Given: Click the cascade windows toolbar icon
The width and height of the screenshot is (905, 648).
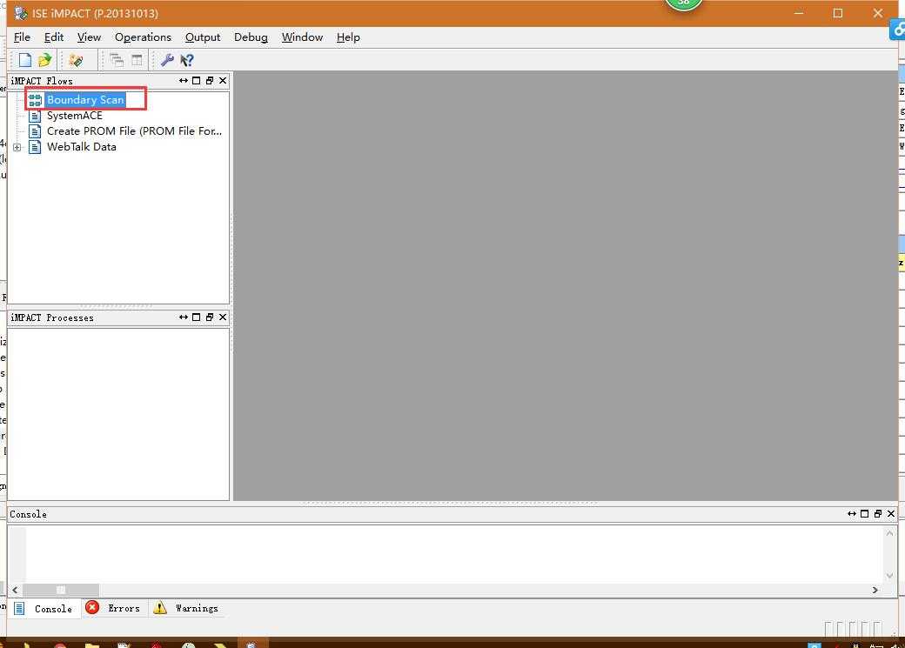Looking at the screenshot, I should pyautogui.click(x=117, y=60).
